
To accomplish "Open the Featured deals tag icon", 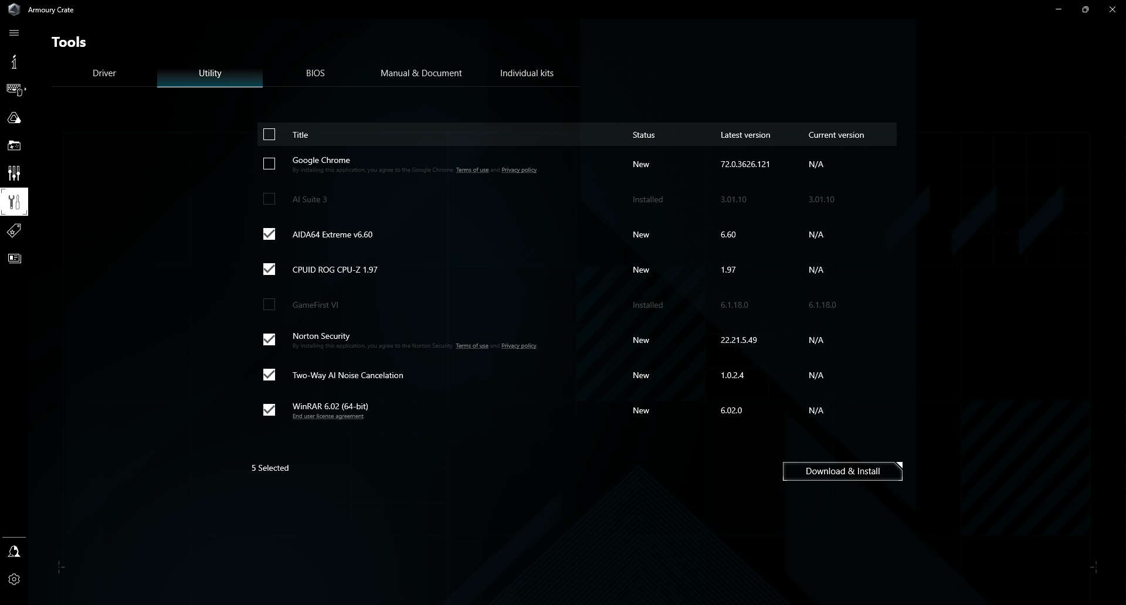I will click(x=14, y=230).
